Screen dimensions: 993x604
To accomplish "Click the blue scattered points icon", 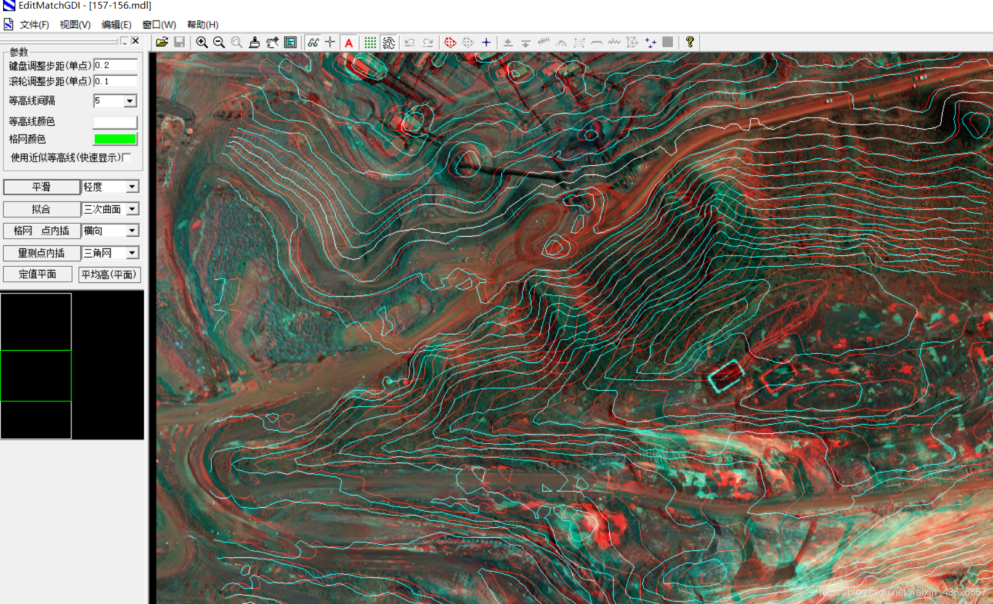I will 651,43.
